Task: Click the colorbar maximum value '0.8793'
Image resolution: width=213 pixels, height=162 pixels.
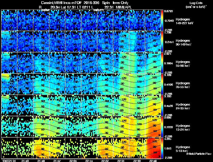Action: point(169,11)
